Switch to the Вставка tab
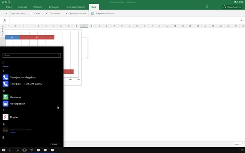The width and height of the screenshot is (245, 153). pyautogui.click(x=38, y=7)
